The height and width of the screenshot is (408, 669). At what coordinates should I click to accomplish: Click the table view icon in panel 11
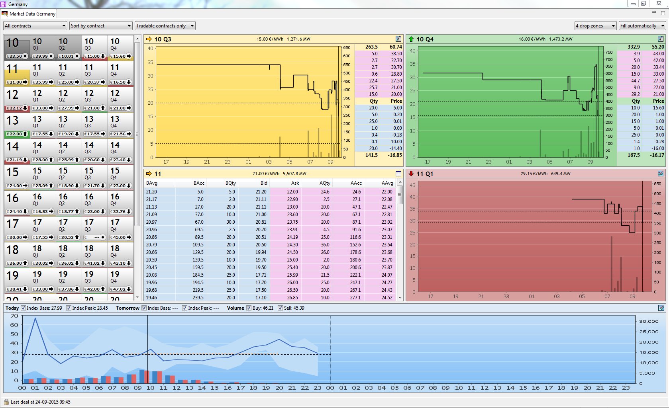(x=398, y=174)
